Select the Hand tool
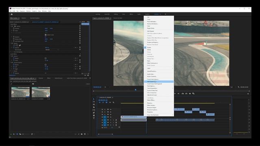Image resolution: width=260 pixels, height=146 pixels. (94, 115)
